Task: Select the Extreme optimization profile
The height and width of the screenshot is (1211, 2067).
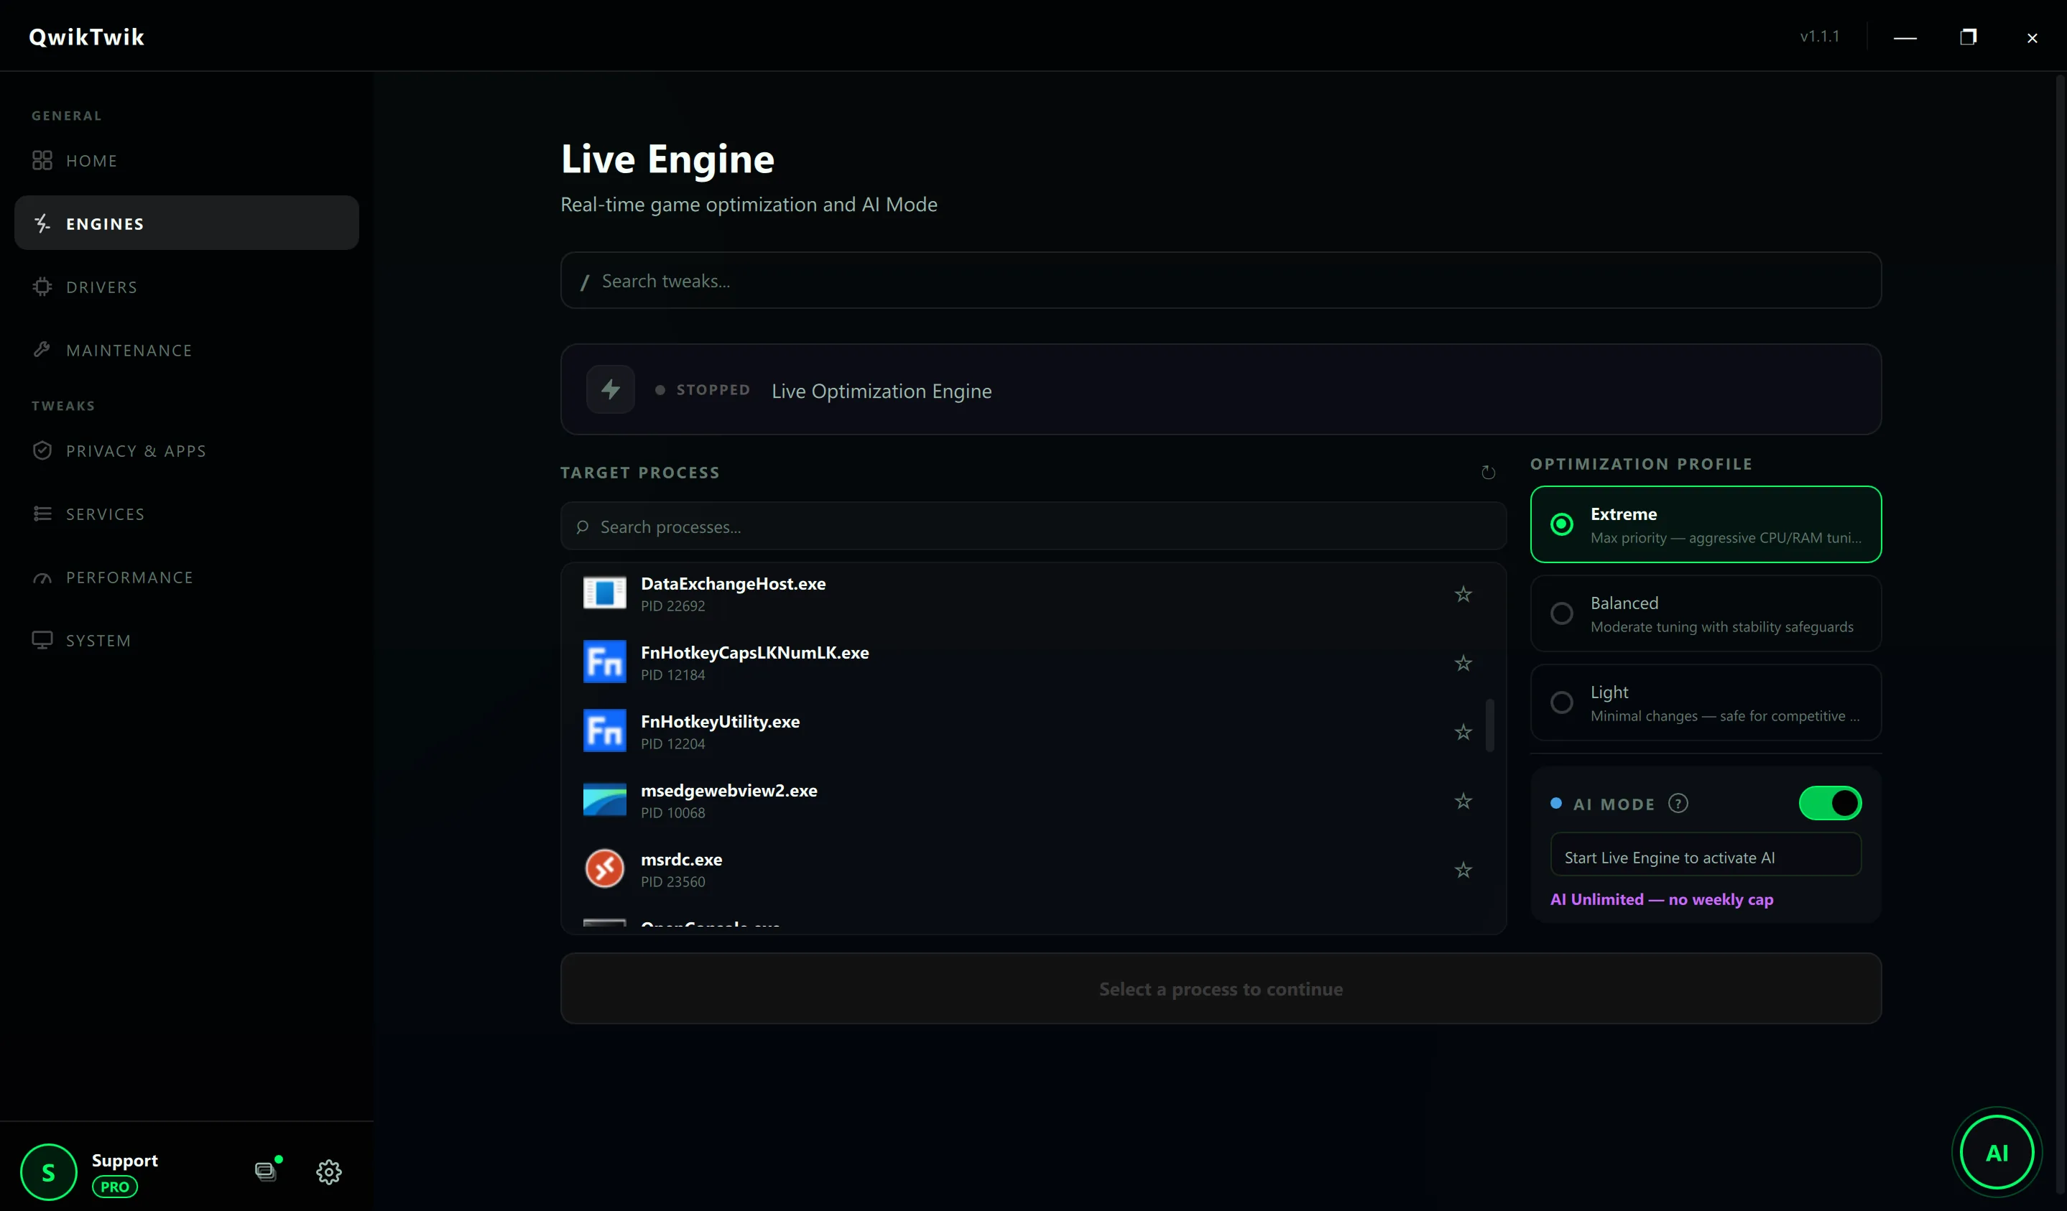Action: coord(1706,524)
